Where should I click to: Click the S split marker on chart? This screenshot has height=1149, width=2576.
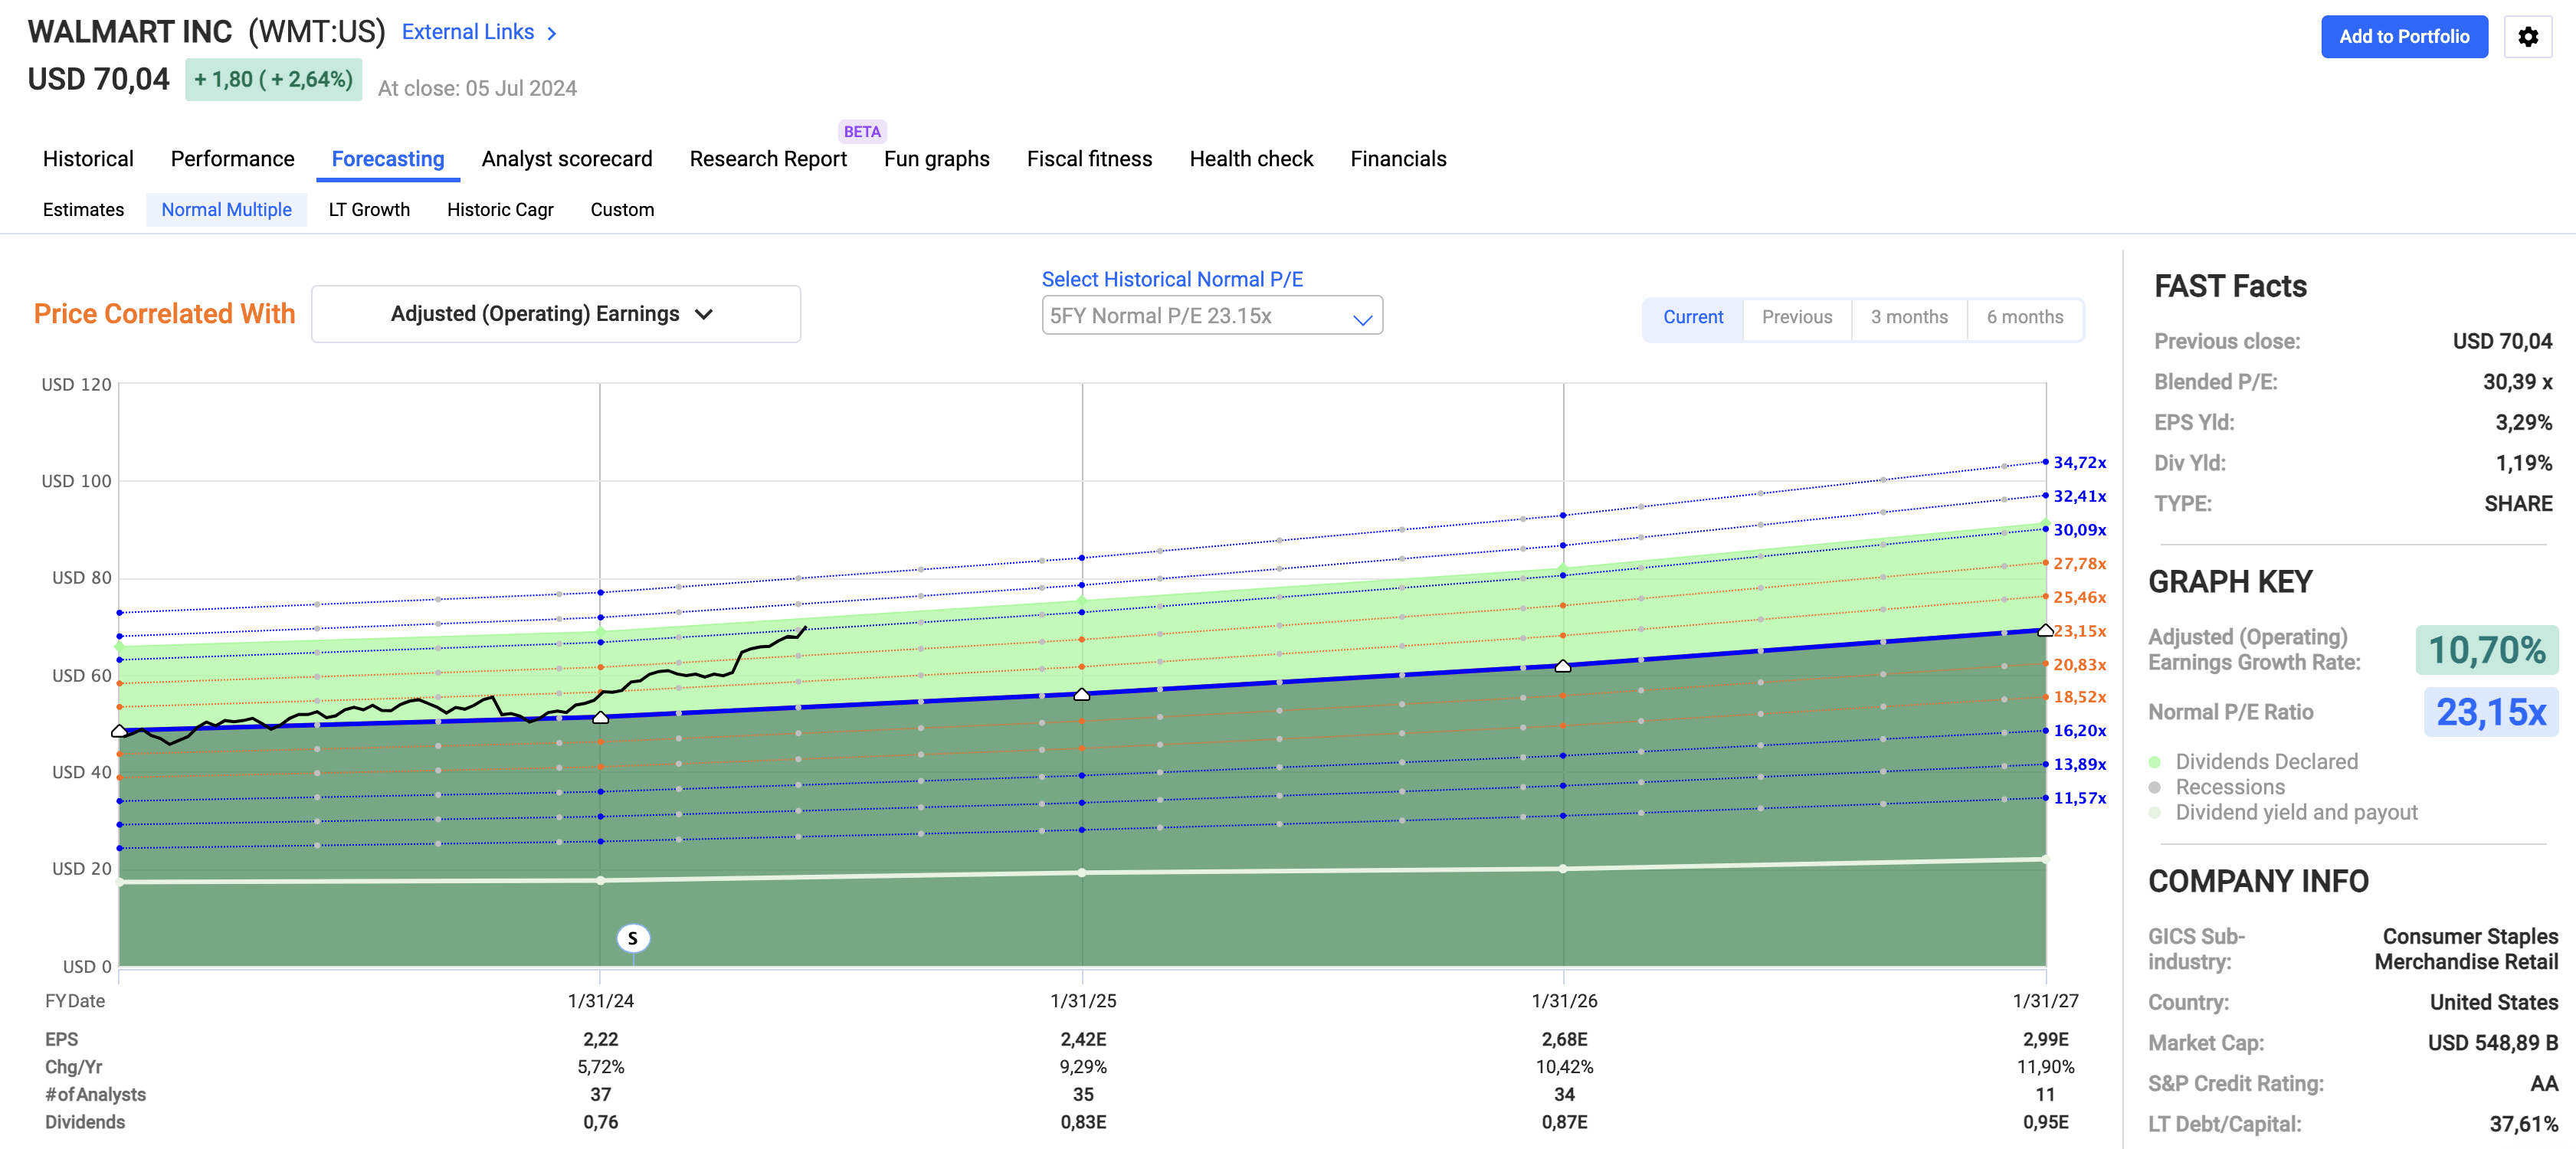point(632,938)
